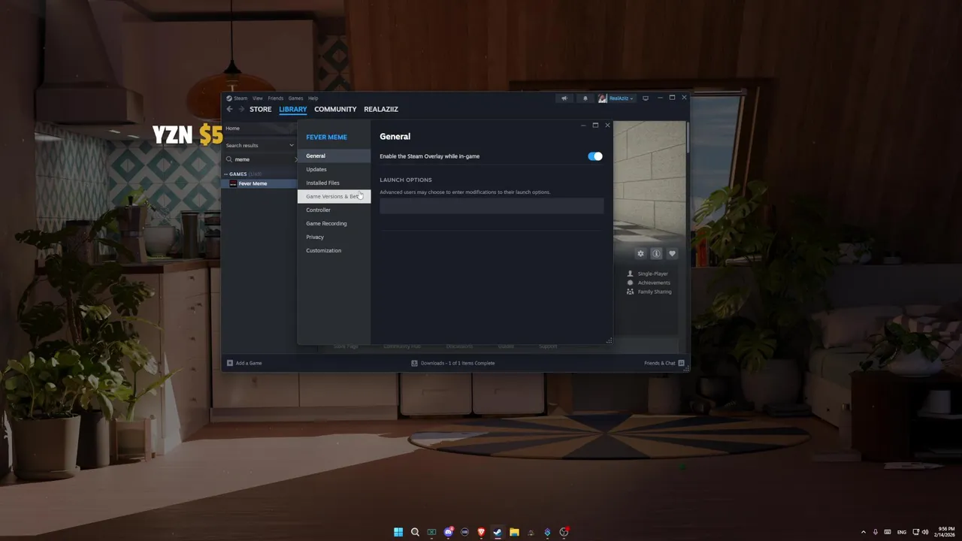Show hidden system tray icons

(863, 532)
